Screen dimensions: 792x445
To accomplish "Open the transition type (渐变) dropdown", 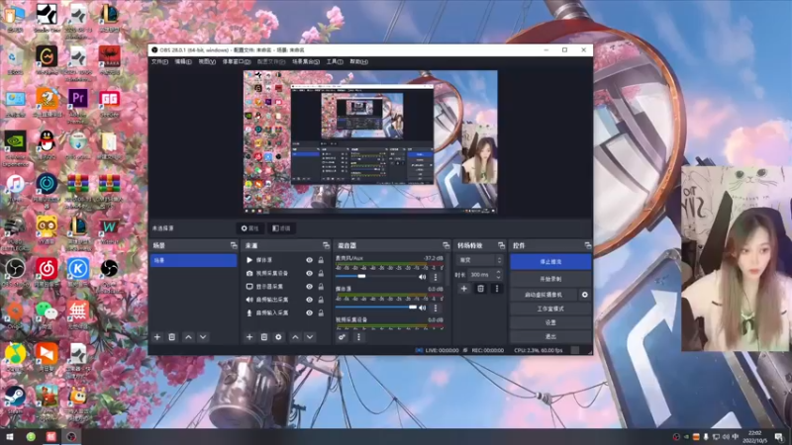I will [480, 260].
